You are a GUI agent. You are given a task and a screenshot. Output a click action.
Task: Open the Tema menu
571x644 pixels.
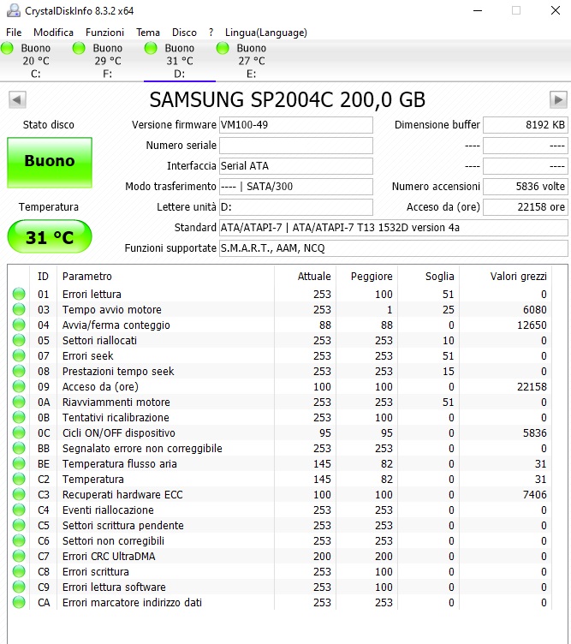148,33
